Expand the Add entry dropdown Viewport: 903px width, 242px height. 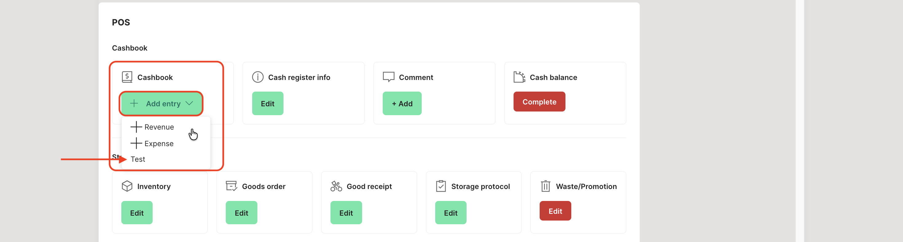click(x=161, y=104)
